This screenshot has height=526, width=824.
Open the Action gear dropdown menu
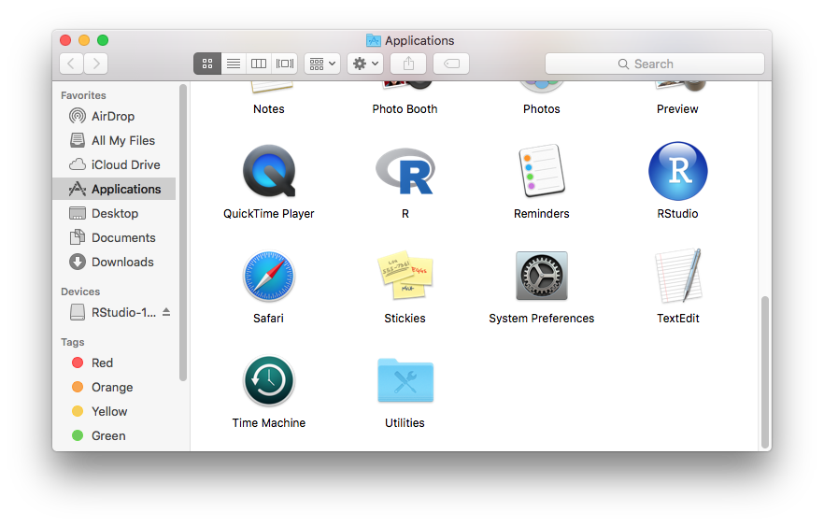tap(364, 64)
